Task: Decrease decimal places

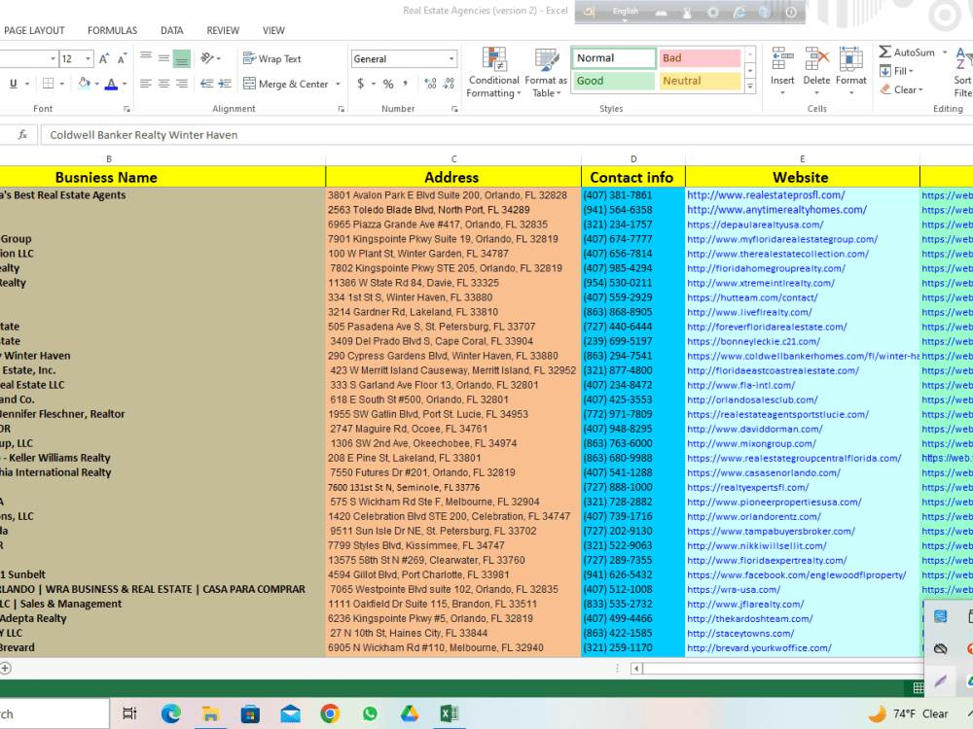Action: pyautogui.click(x=449, y=84)
